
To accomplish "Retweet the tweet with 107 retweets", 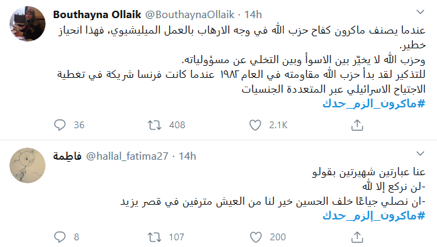I will (x=154, y=237).
